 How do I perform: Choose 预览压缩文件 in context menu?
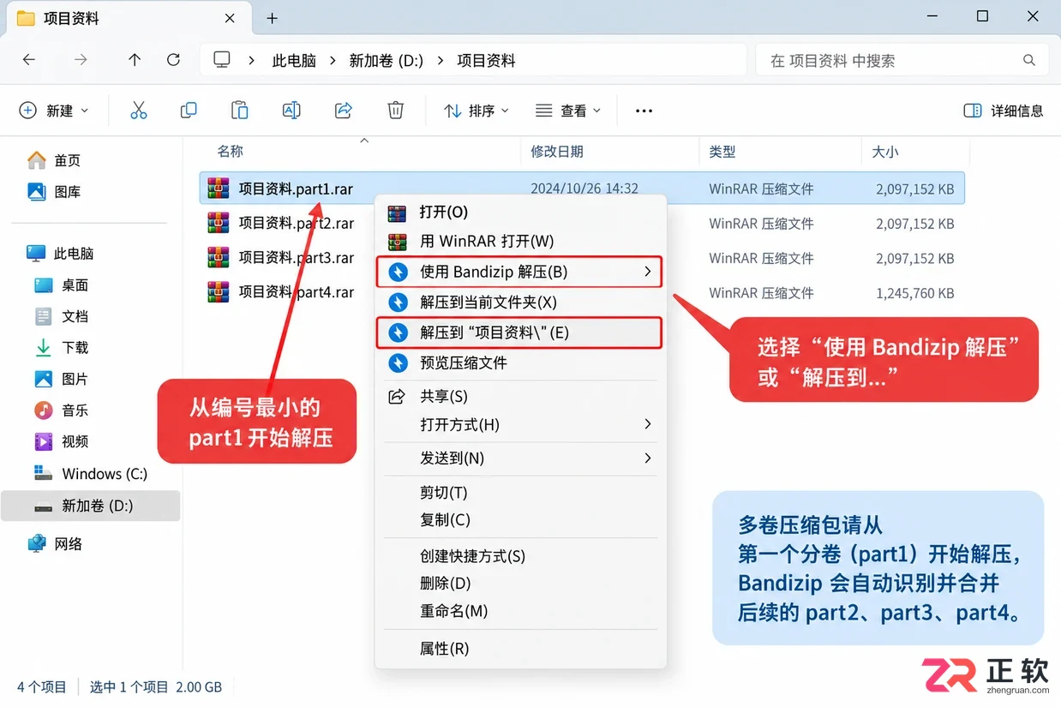point(519,362)
